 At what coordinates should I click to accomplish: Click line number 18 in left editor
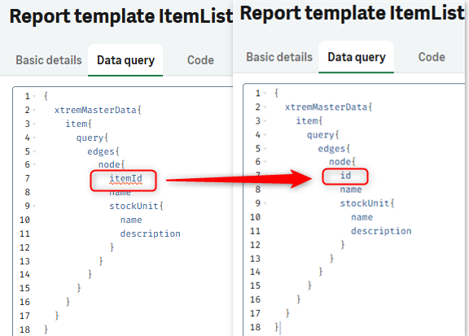click(x=24, y=329)
